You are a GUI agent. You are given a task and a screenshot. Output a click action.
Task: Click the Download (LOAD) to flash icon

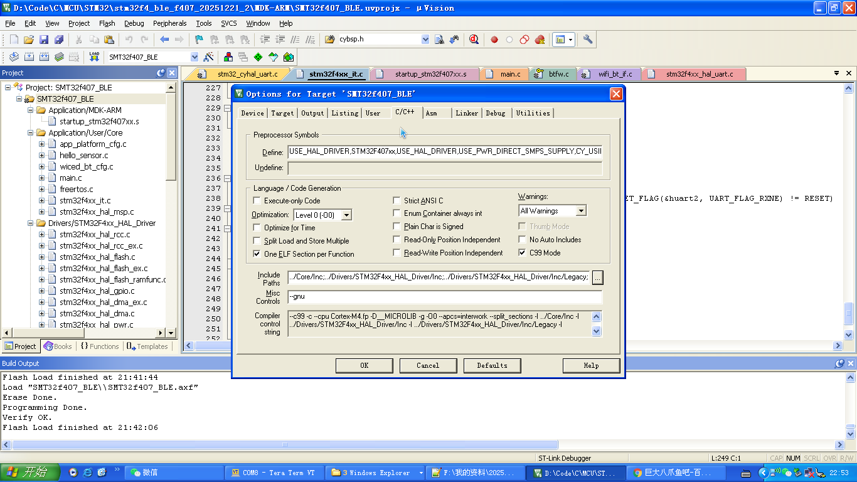tap(94, 56)
